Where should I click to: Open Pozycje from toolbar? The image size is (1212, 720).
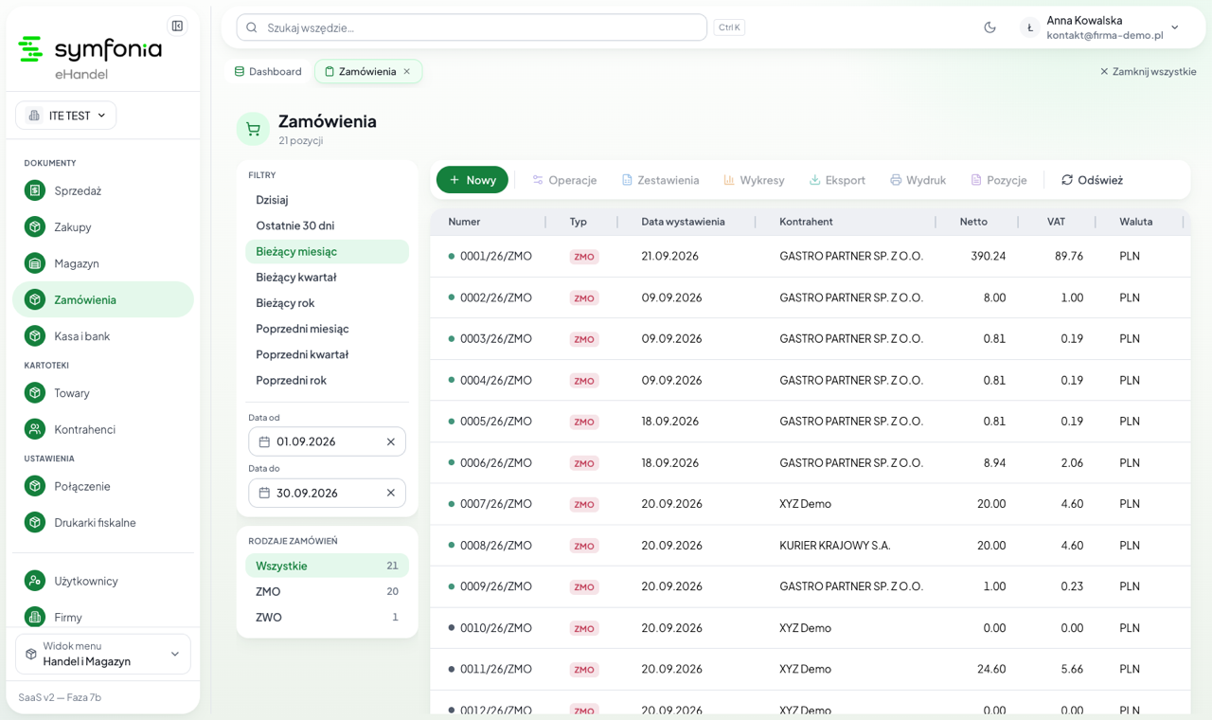998,180
